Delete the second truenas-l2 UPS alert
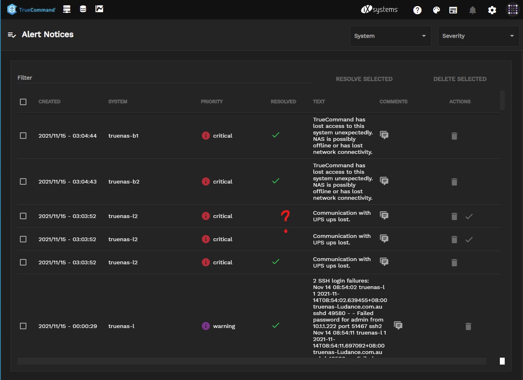Image resolution: width=523 pixels, height=380 pixels. tap(454, 240)
